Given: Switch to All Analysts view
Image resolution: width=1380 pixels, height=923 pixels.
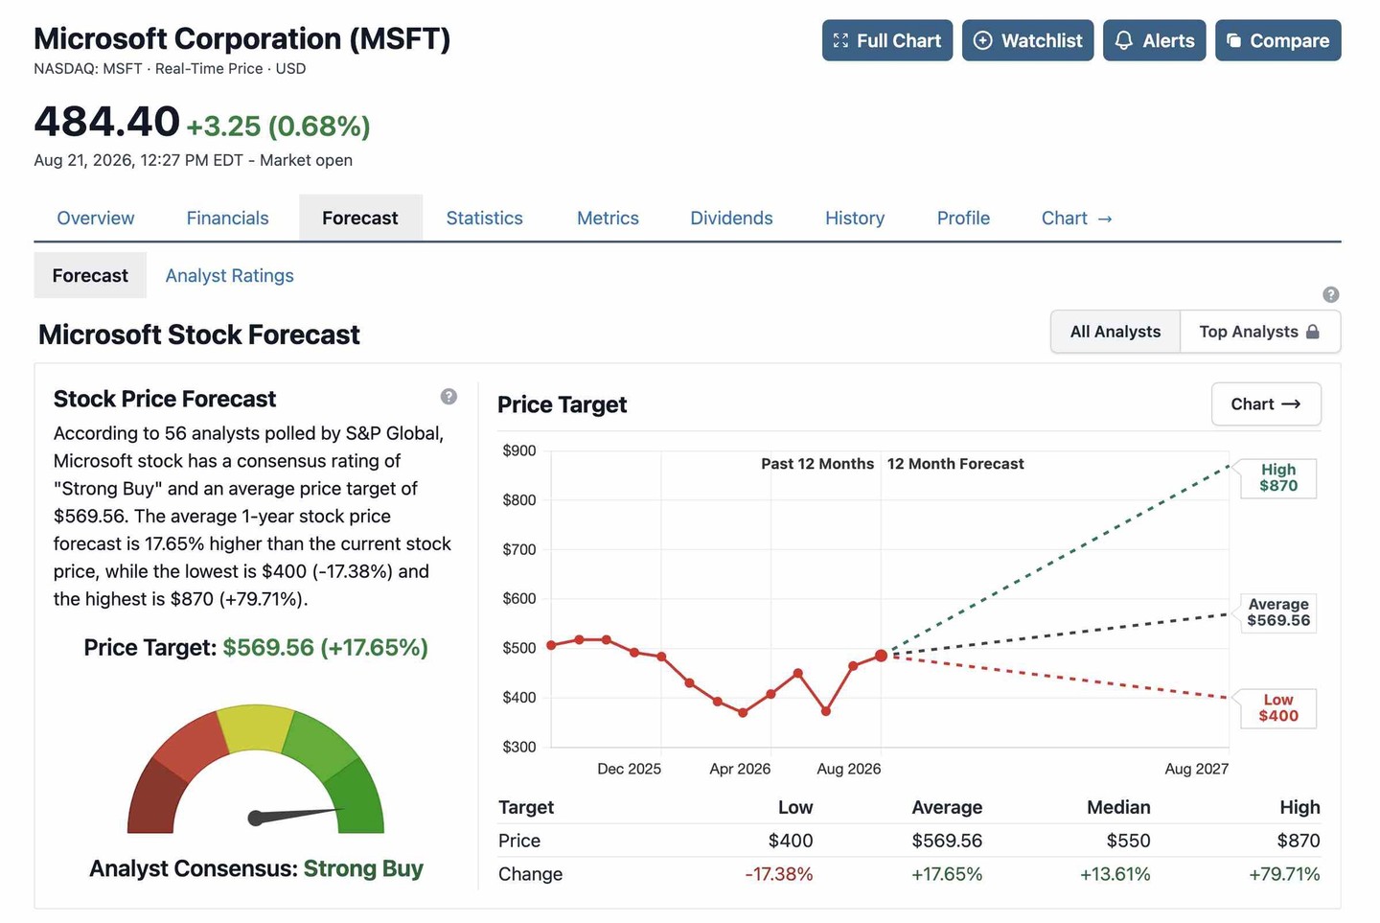Looking at the screenshot, I should pos(1115,332).
